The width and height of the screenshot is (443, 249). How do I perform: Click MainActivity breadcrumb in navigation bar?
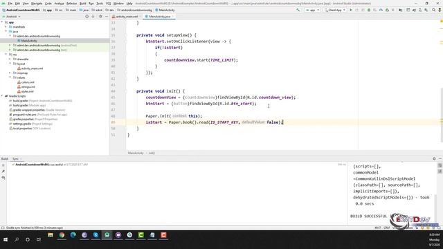[165, 10]
